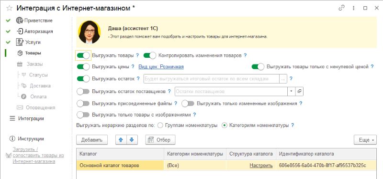Click the hamburger icon beside Интеграции
Viewport: 383px width, 179px height.
coord(12,118)
